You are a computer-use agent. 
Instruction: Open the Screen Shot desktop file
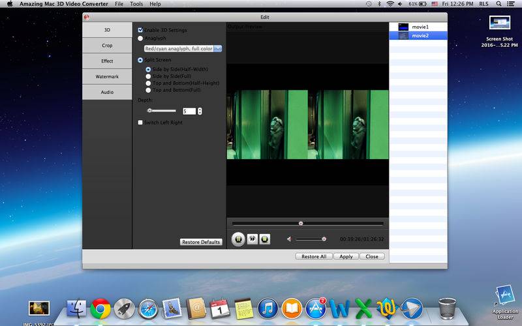[499, 31]
